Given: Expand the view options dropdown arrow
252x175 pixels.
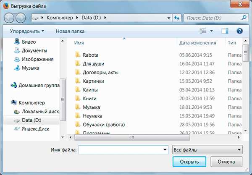Looking at the screenshot, I should click(x=211, y=31).
